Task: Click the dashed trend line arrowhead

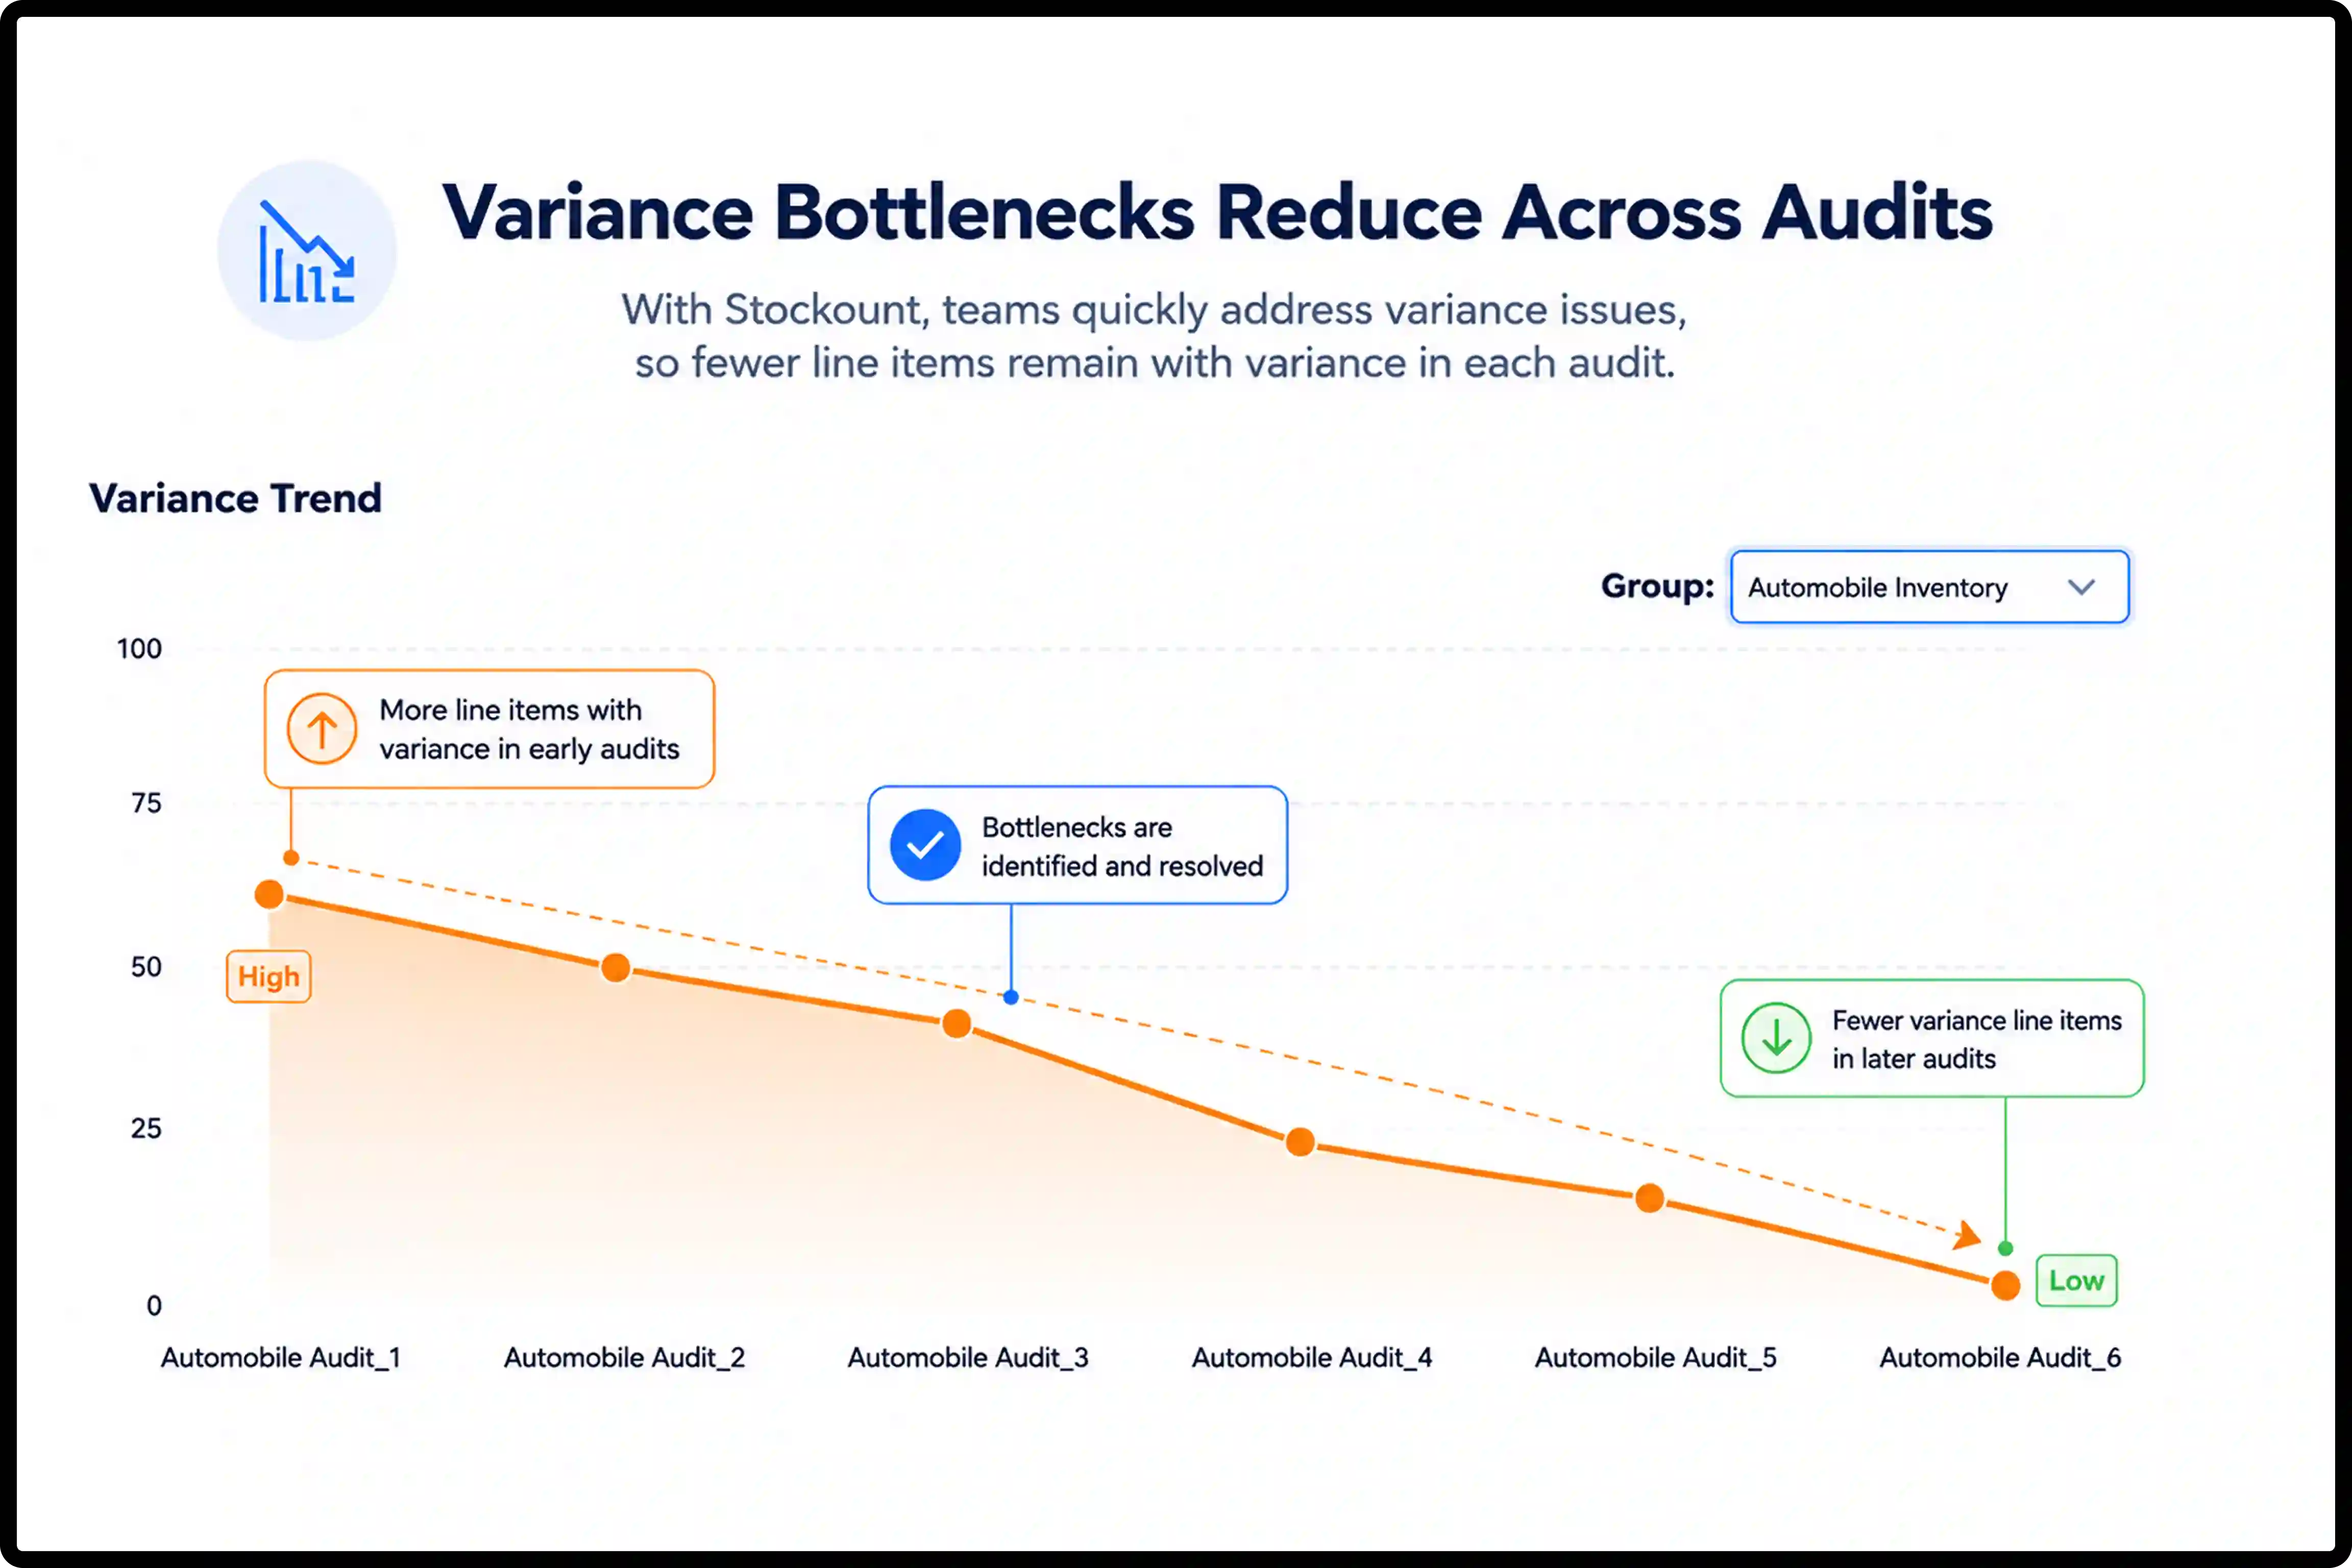Action: [1967, 1236]
